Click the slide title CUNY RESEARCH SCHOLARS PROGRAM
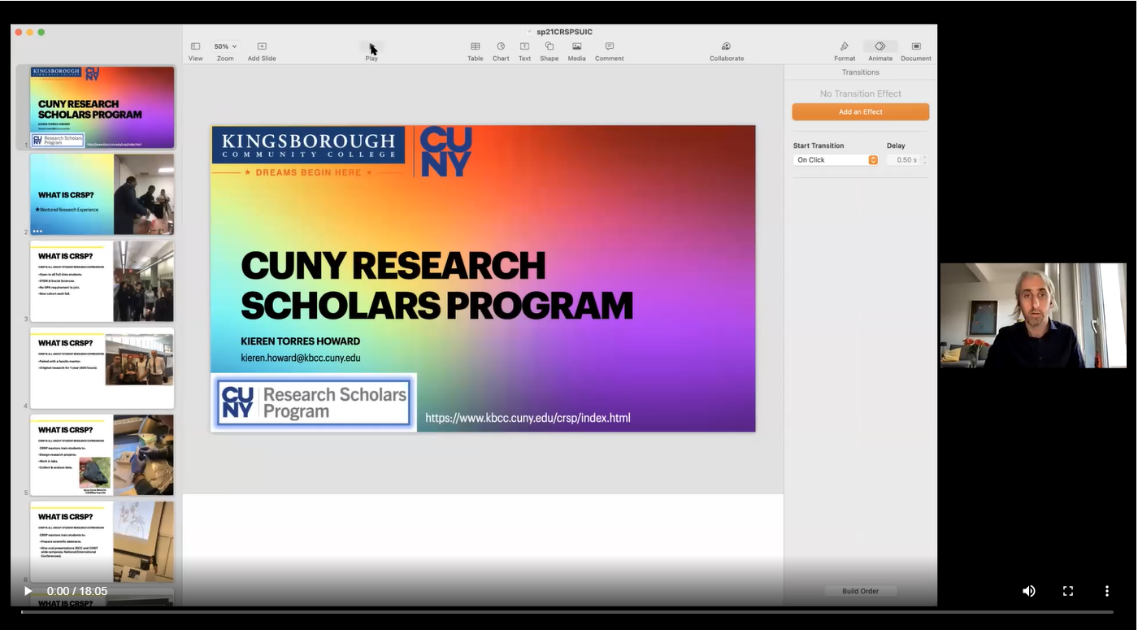Viewport: 1138px width, 630px height. point(437,285)
